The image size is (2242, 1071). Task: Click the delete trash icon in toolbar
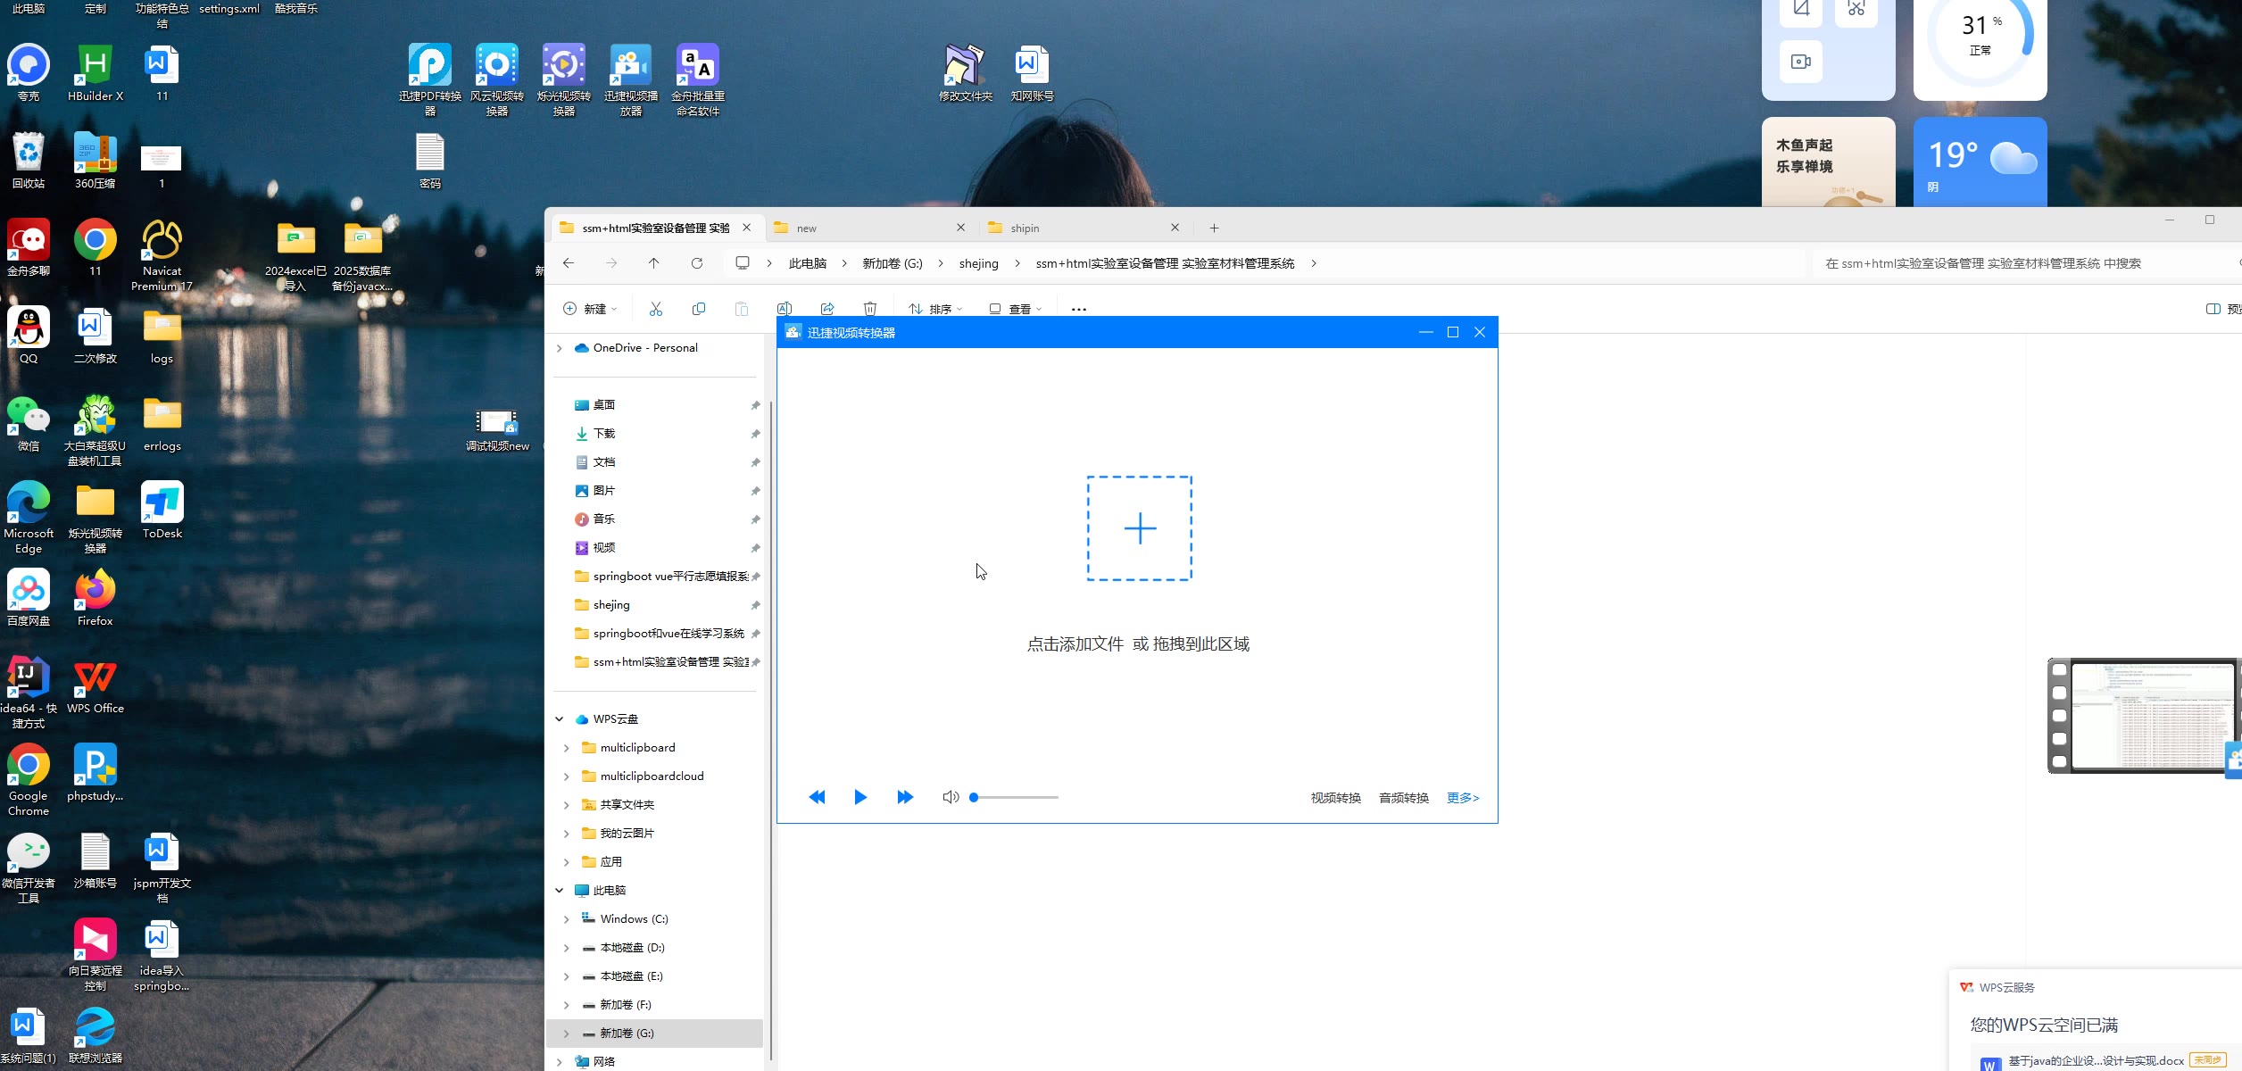(x=870, y=309)
